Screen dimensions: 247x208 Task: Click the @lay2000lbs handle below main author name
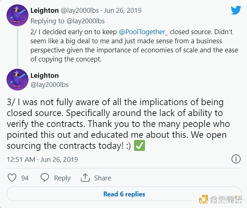coord(49,85)
